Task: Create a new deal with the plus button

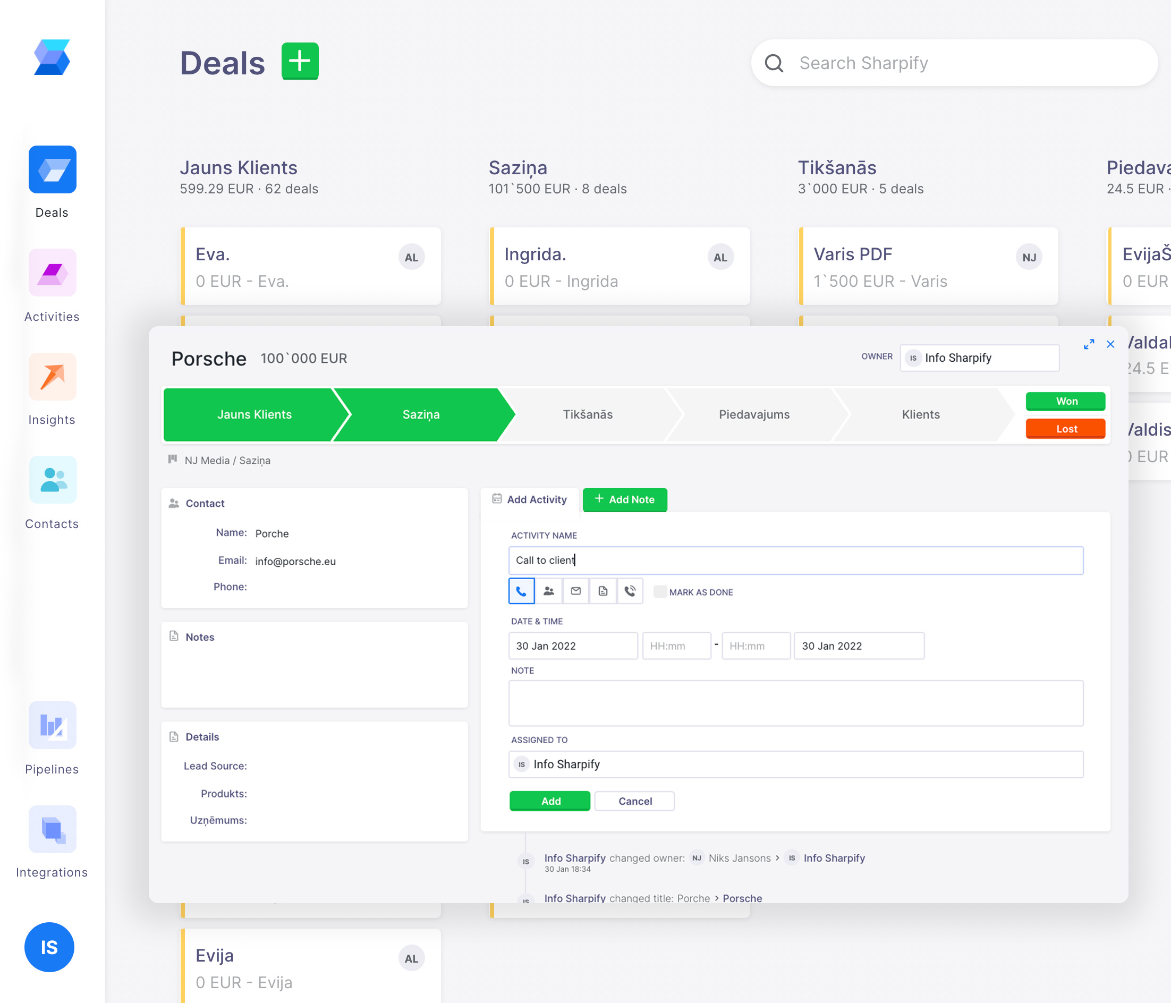Action: (300, 61)
